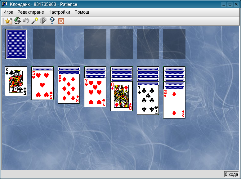Click the red power quit icon
The height and width of the screenshot is (179, 241).
61,21
